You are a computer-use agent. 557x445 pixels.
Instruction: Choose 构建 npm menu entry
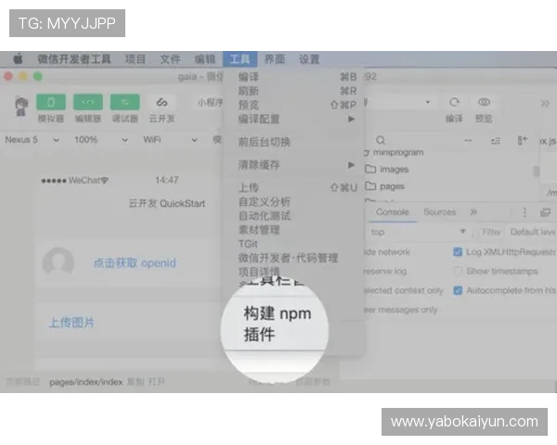click(277, 313)
